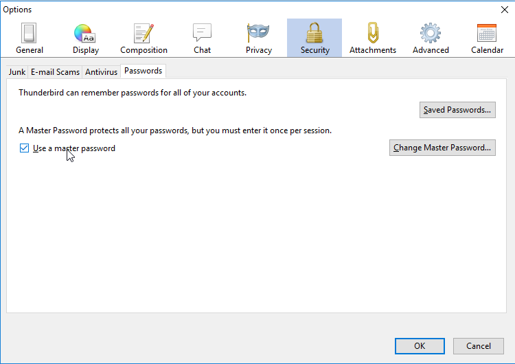Select the Composition pencil-and-paper icon
The image size is (515, 364).
[144, 33]
